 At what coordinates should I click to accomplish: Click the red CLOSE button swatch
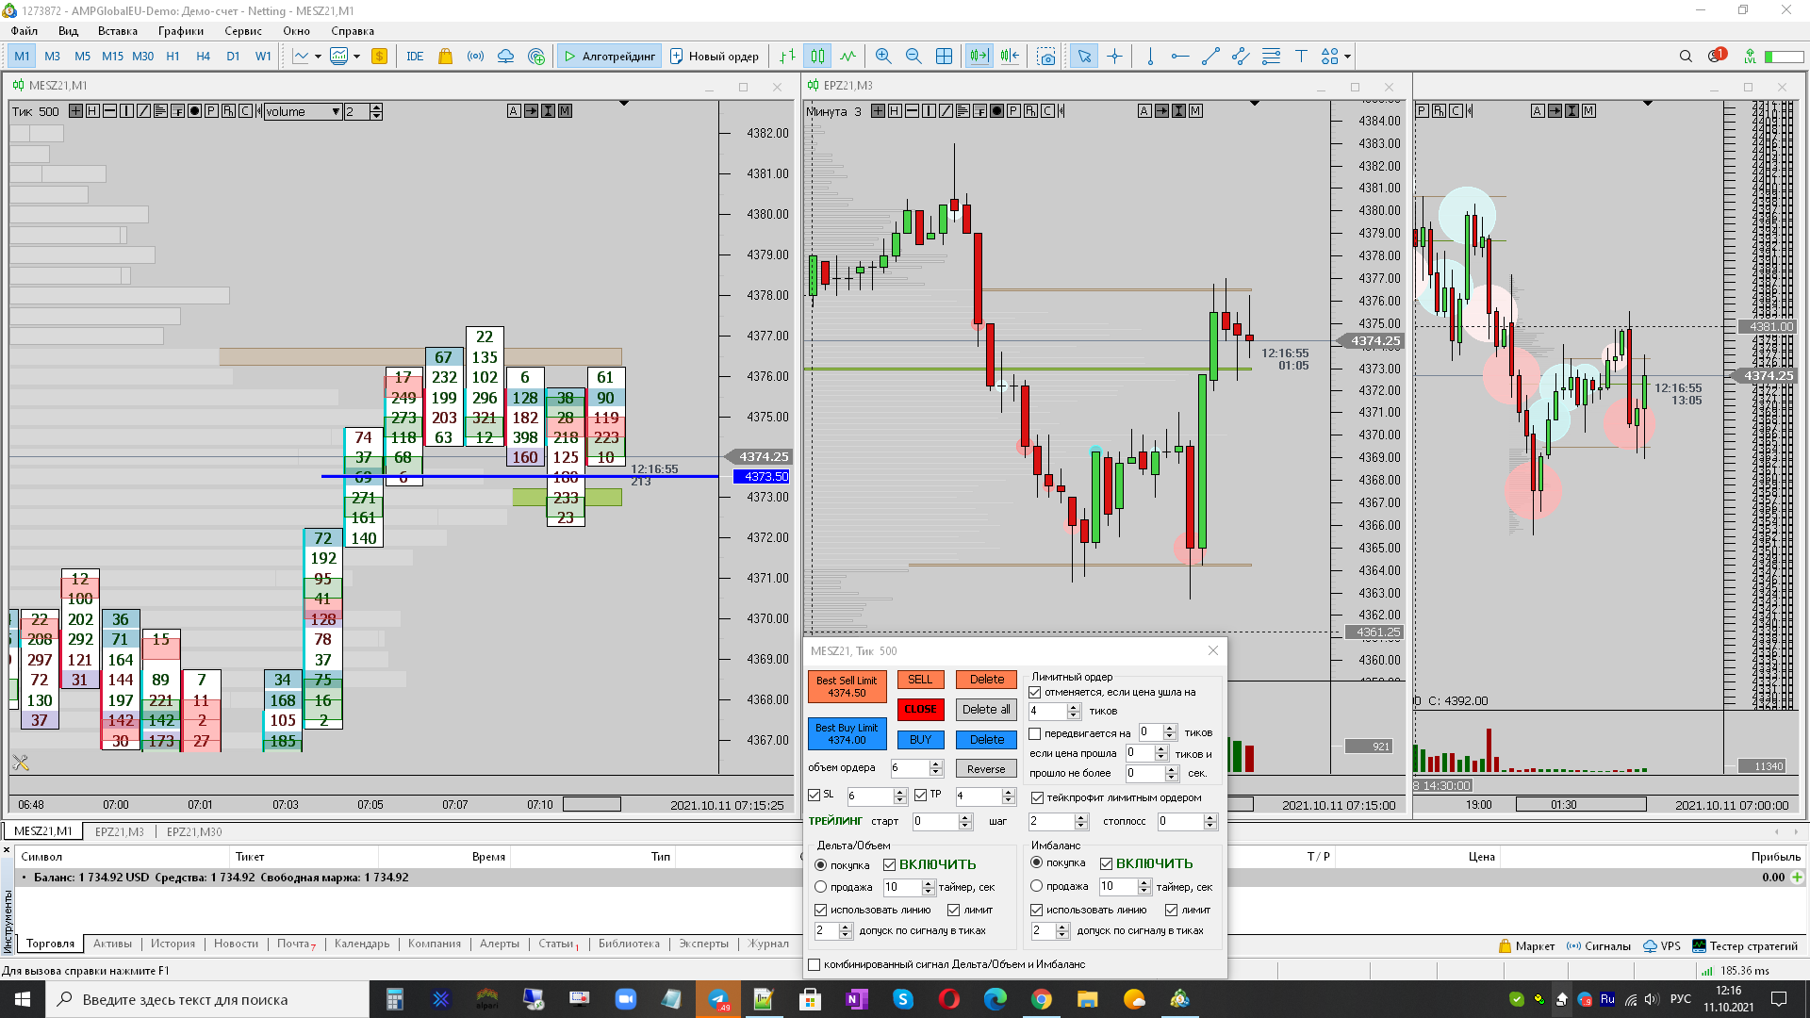920,709
